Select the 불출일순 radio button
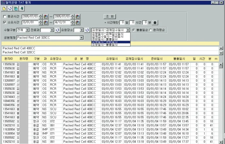The width and height of the screenshot is (225, 144). click(134, 30)
